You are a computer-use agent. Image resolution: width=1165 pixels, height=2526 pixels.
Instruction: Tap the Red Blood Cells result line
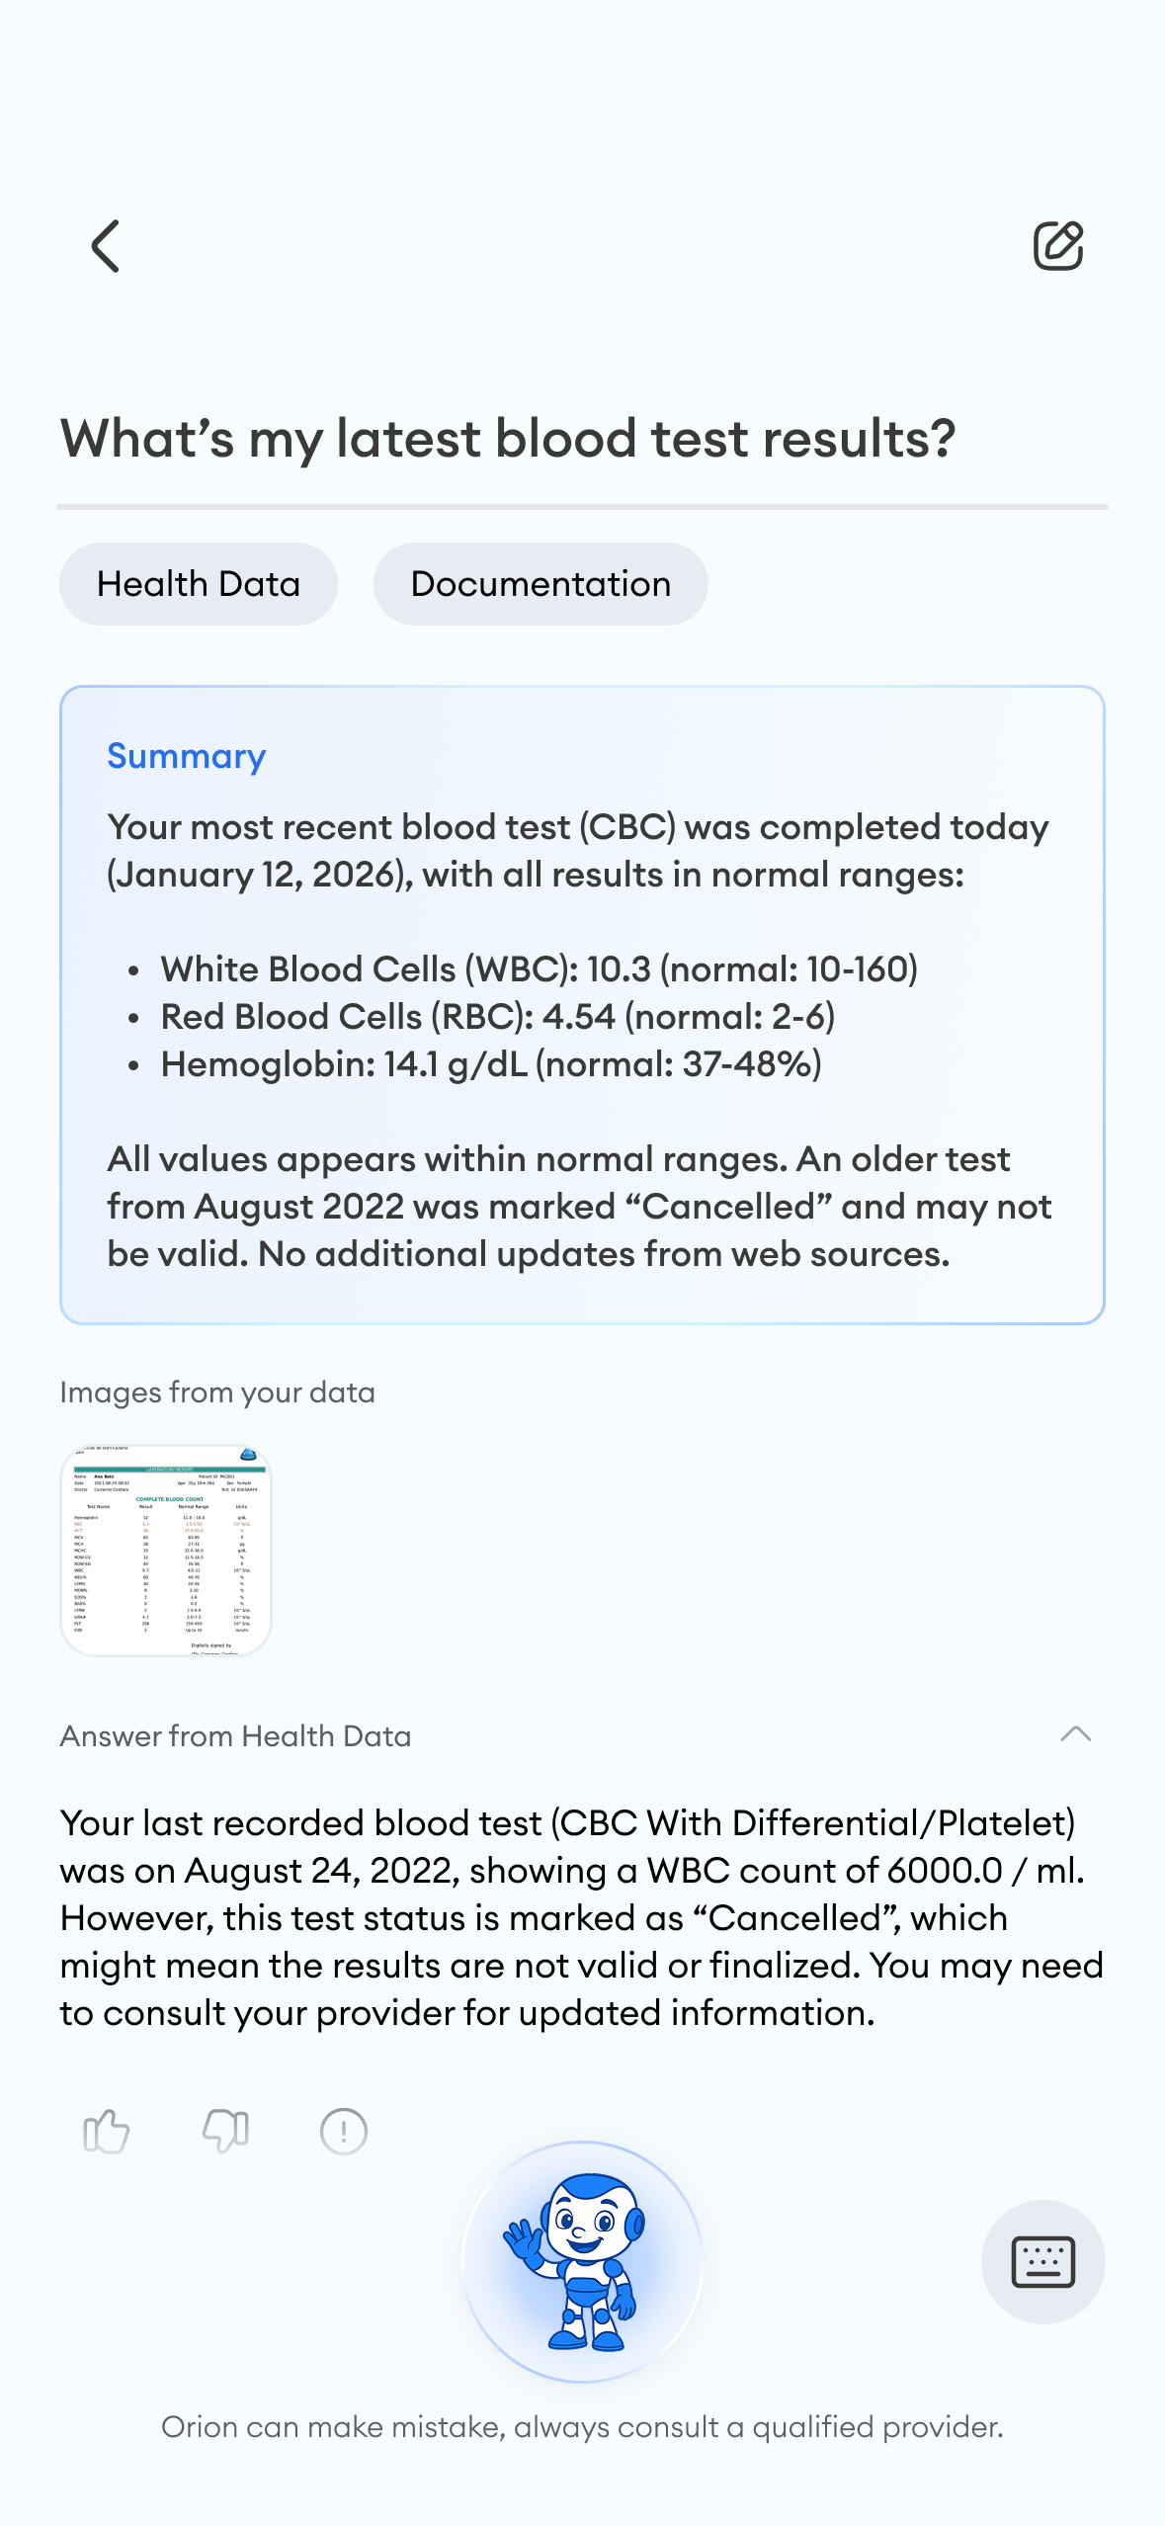point(498,1017)
